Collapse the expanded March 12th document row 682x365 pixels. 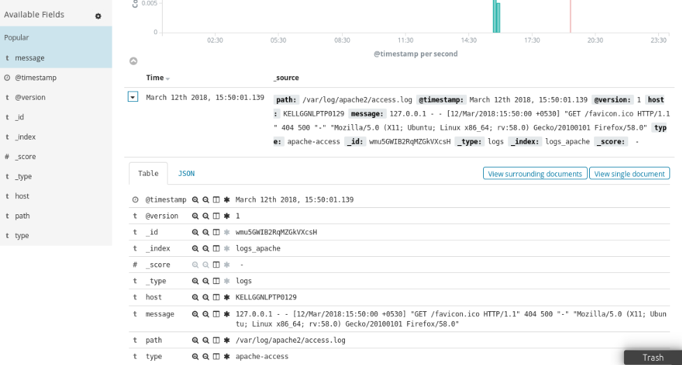(133, 97)
